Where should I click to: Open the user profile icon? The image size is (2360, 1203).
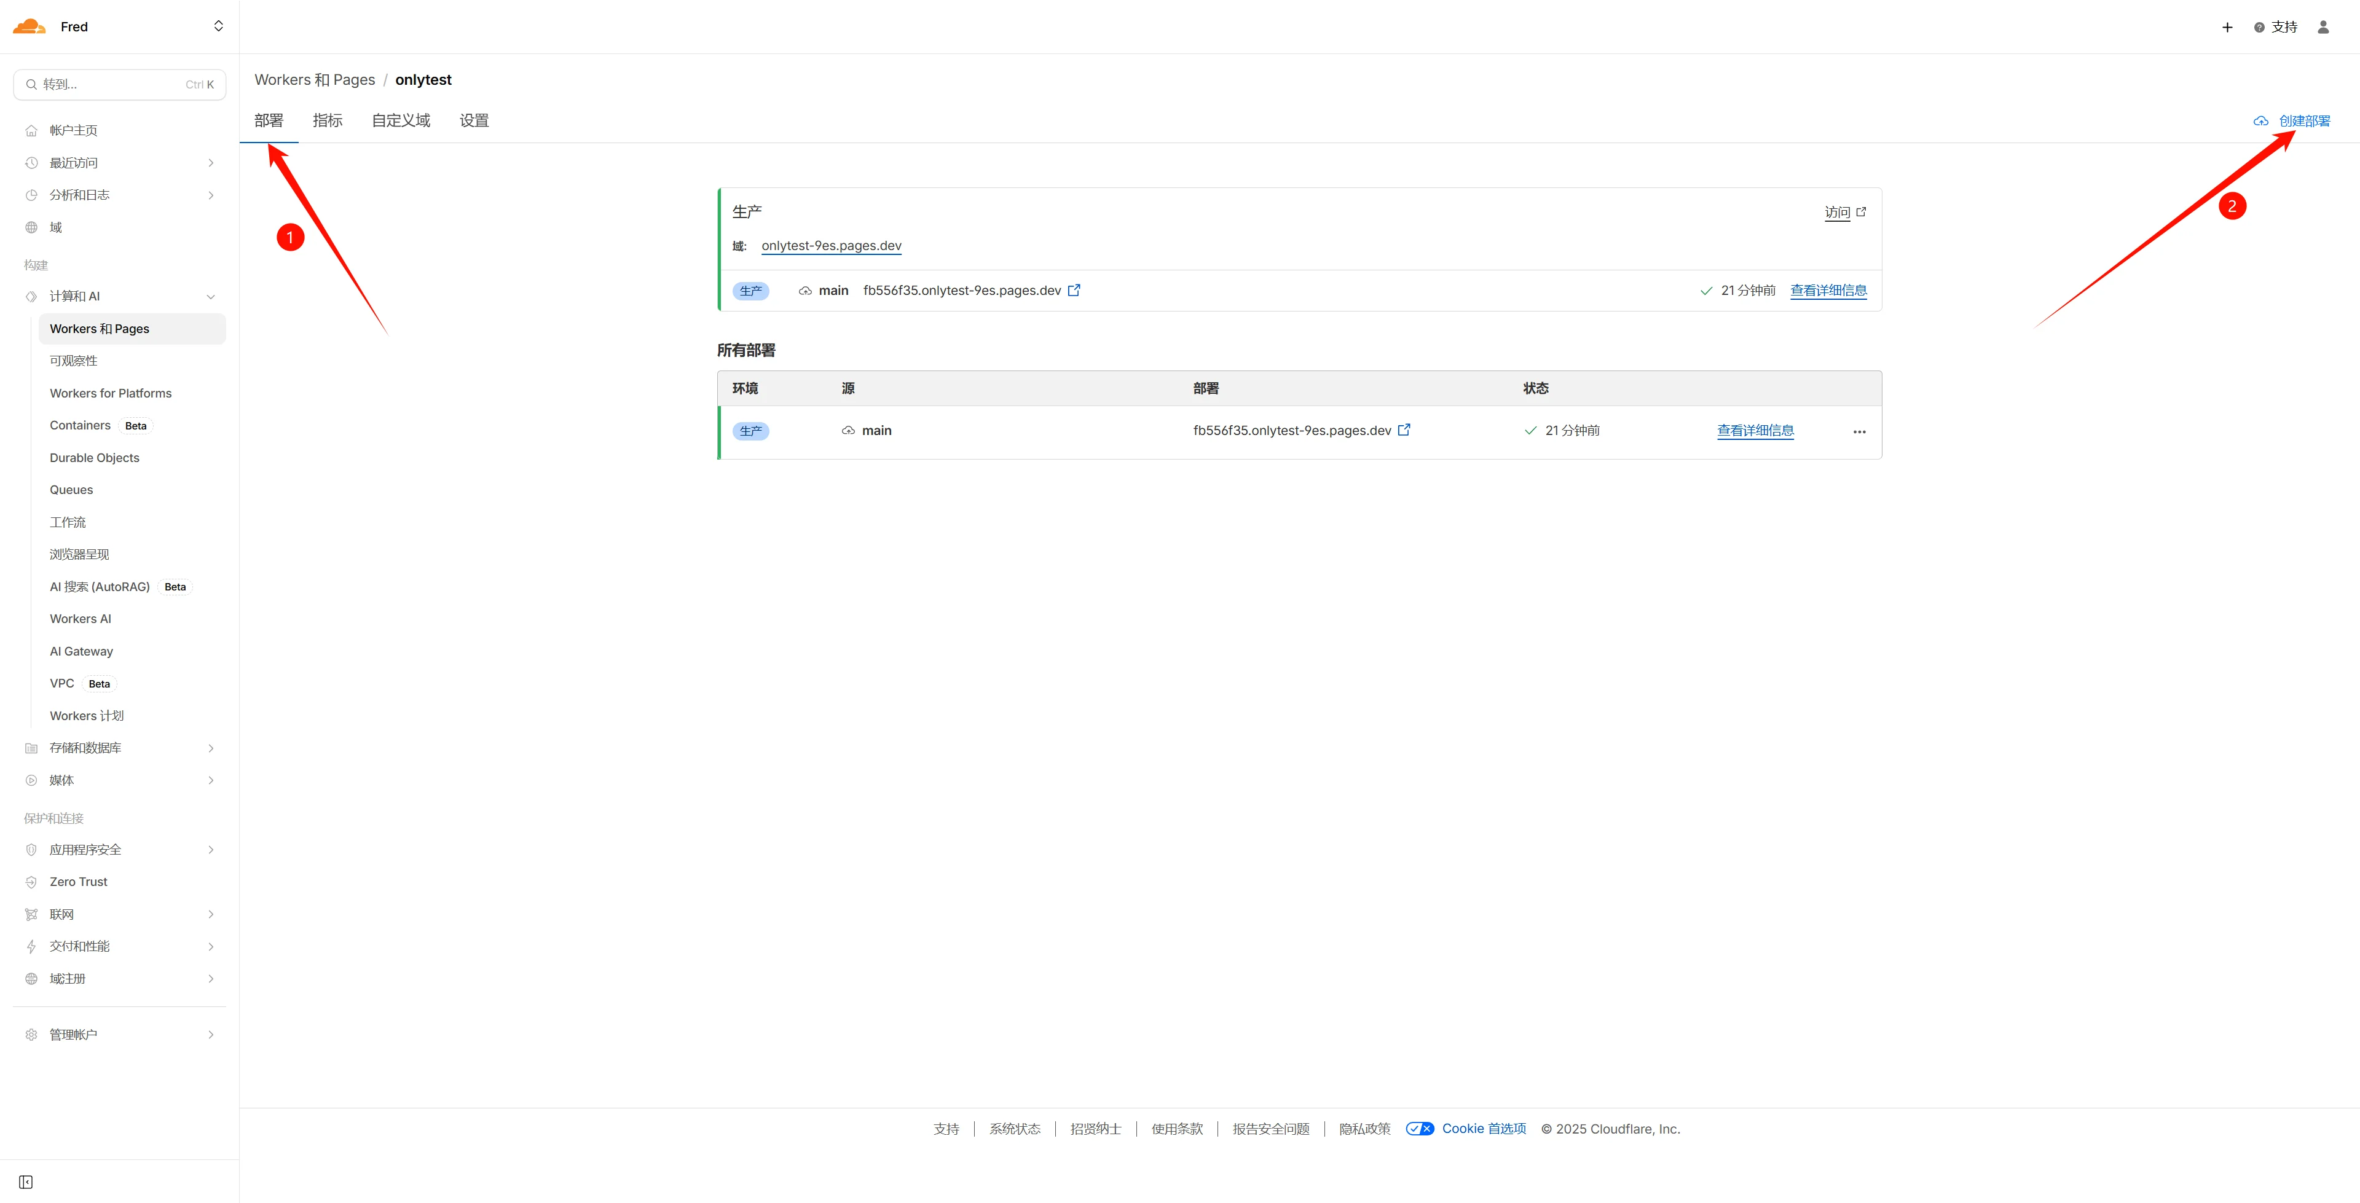[x=2323, y=28]
